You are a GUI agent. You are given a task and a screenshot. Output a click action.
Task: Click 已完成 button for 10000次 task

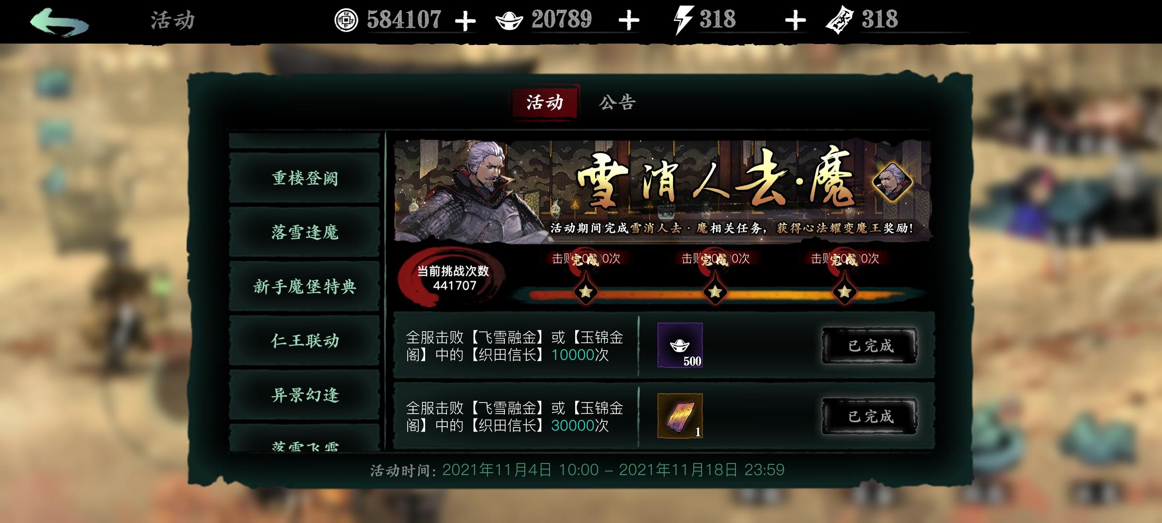[x=870, y=346]
